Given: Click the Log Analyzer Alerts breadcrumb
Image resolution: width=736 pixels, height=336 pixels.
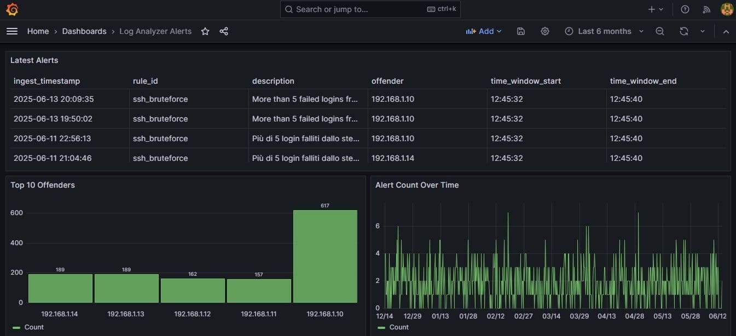Looking at the screenshot, I should point(155,31).
